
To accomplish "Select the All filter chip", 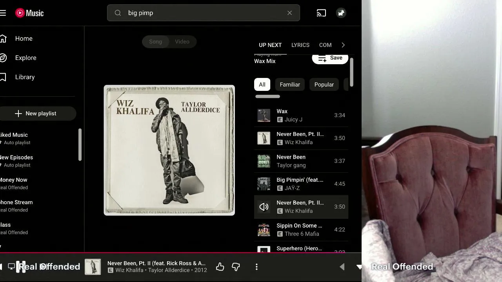I will click(262, 85).
